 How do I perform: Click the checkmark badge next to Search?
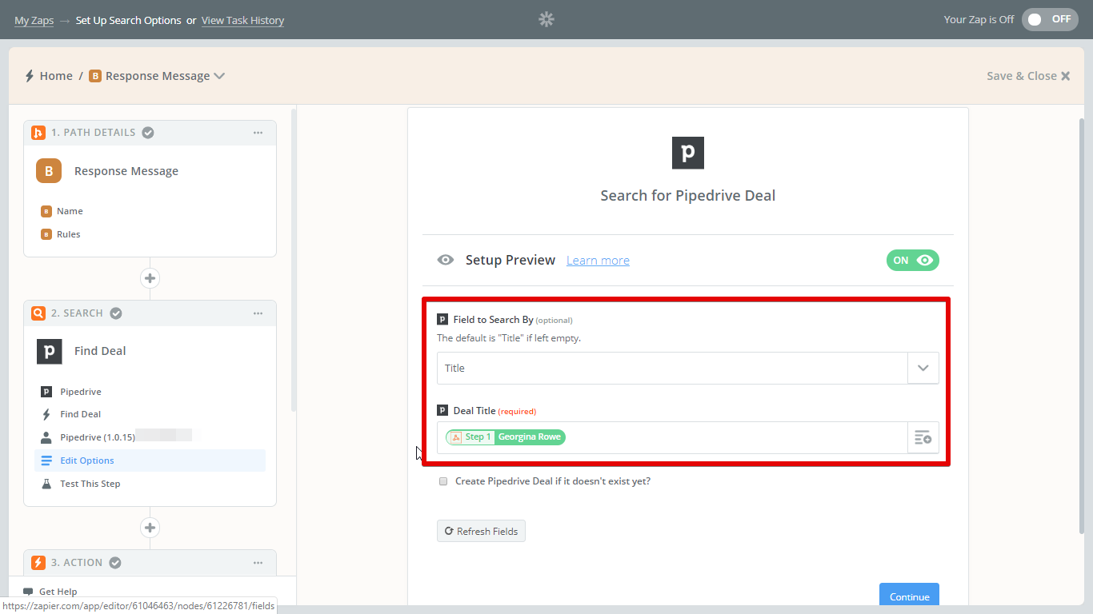click(x=116, y=313)
